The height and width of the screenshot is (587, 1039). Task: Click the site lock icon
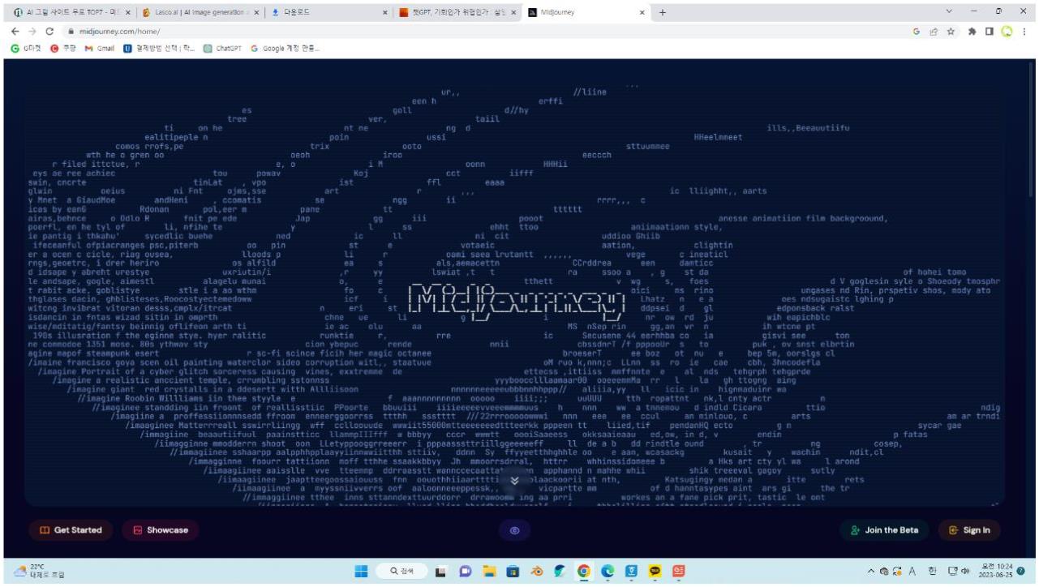point(71,32)
